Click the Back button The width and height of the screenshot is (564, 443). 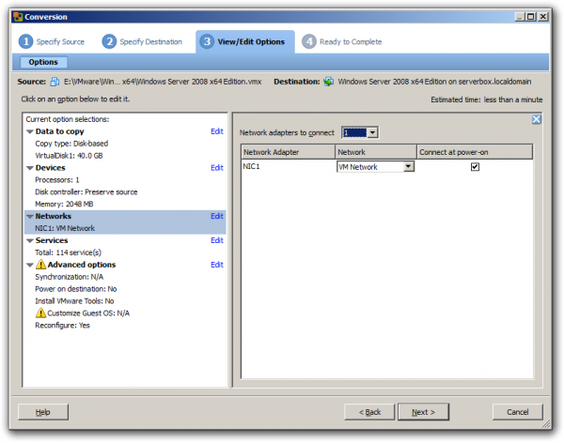pos(369,412)
